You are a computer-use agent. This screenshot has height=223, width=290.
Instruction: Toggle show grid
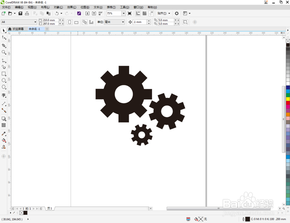145,13
